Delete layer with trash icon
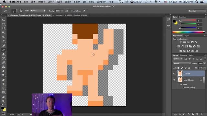This screenshot has height=116, width=207. pyautogui.click(x=202, y=114)
